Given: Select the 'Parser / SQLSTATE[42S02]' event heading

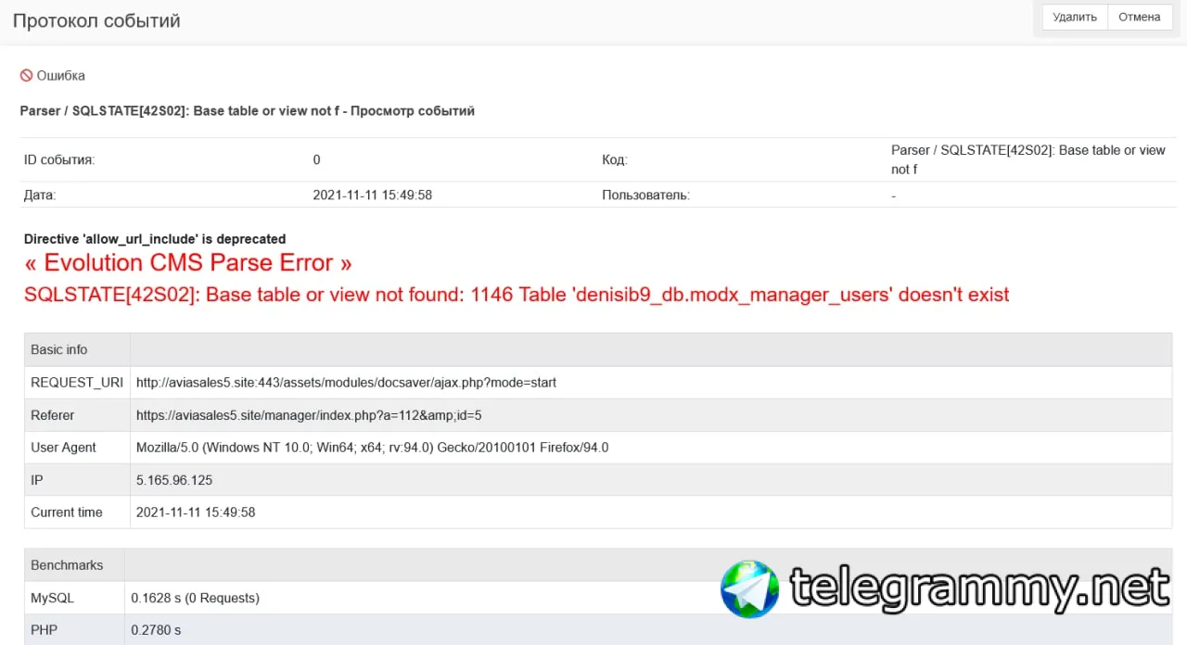Looking at the screenshot, I should 248,111.
